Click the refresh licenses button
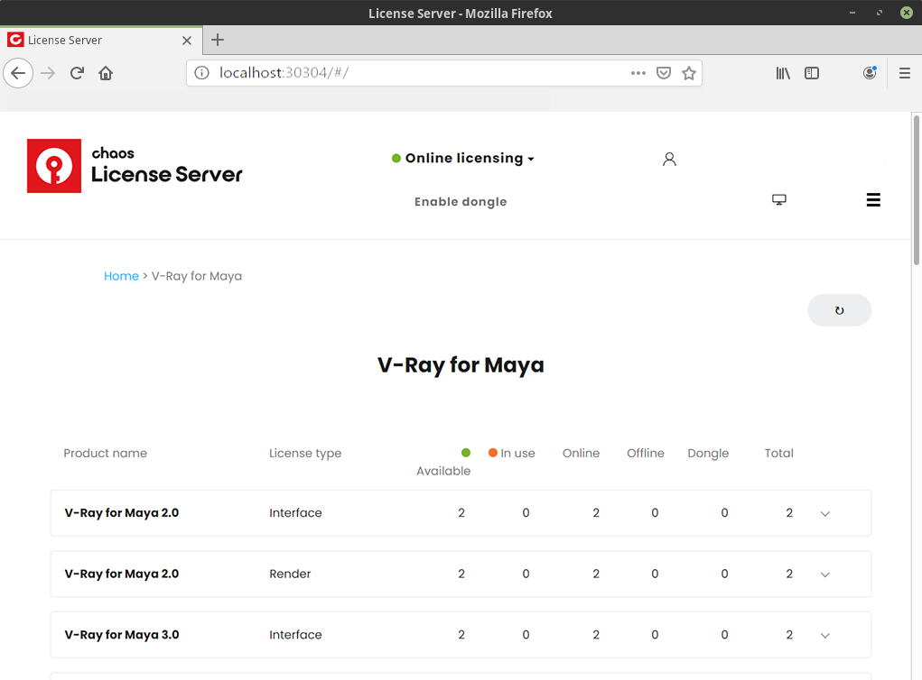The width and height of the screenshot is (922, 680). [x=839, y=310]
